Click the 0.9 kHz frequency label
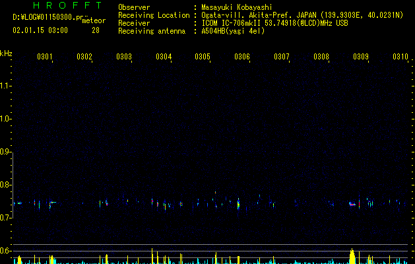Viewport: 415px width, 264px height. tap(5, 152)
